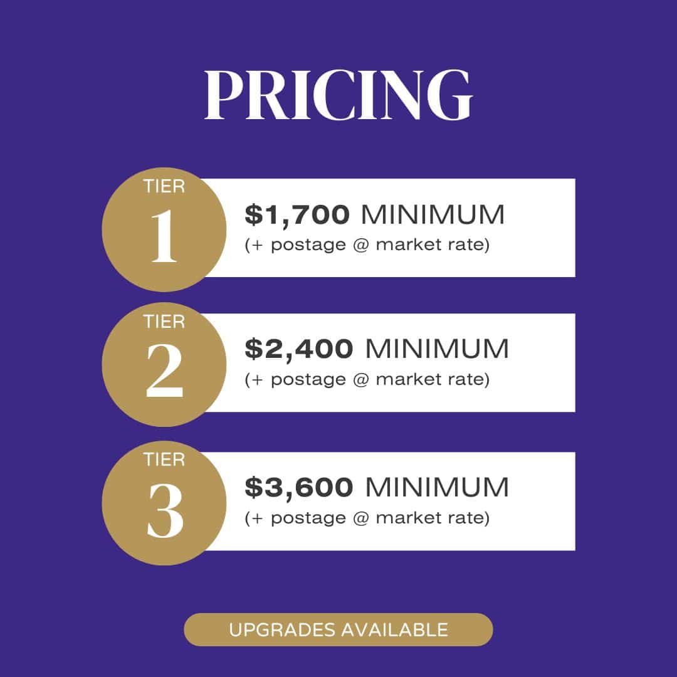This screenshot has width=677, height=677.
Task: Select the $2,400 MINIMUM price text
Action: coord(377,349)
